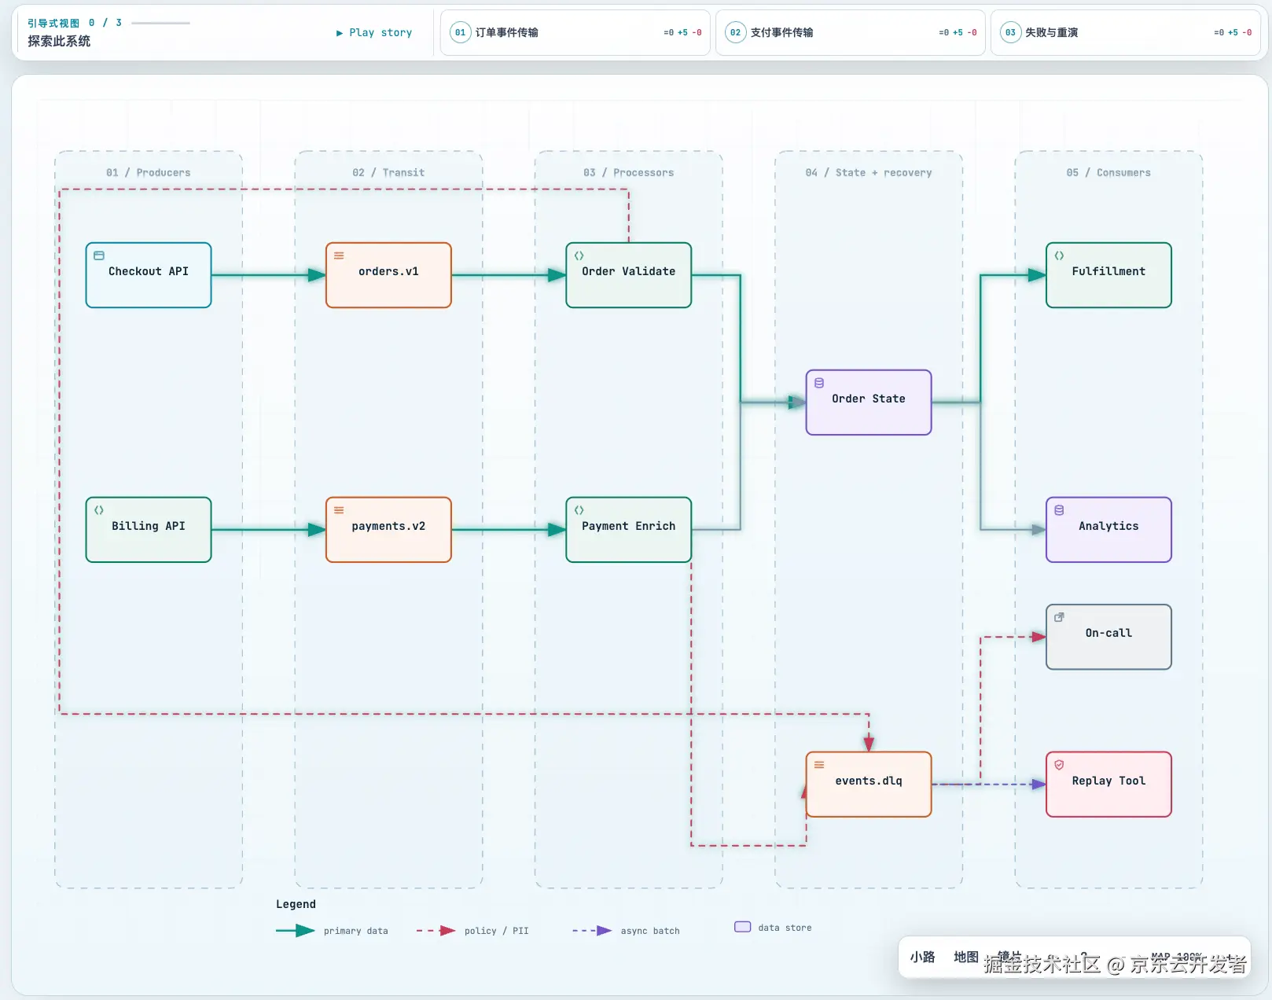Click the Play story button
The height and width of the screenshot is (1000, 1272).
coord(374,32)
